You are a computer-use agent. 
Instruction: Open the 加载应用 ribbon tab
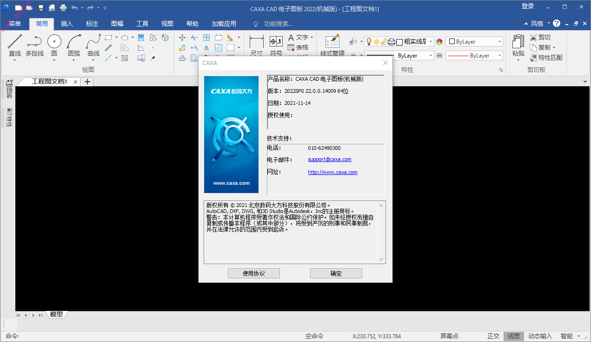tap(224, 24)
